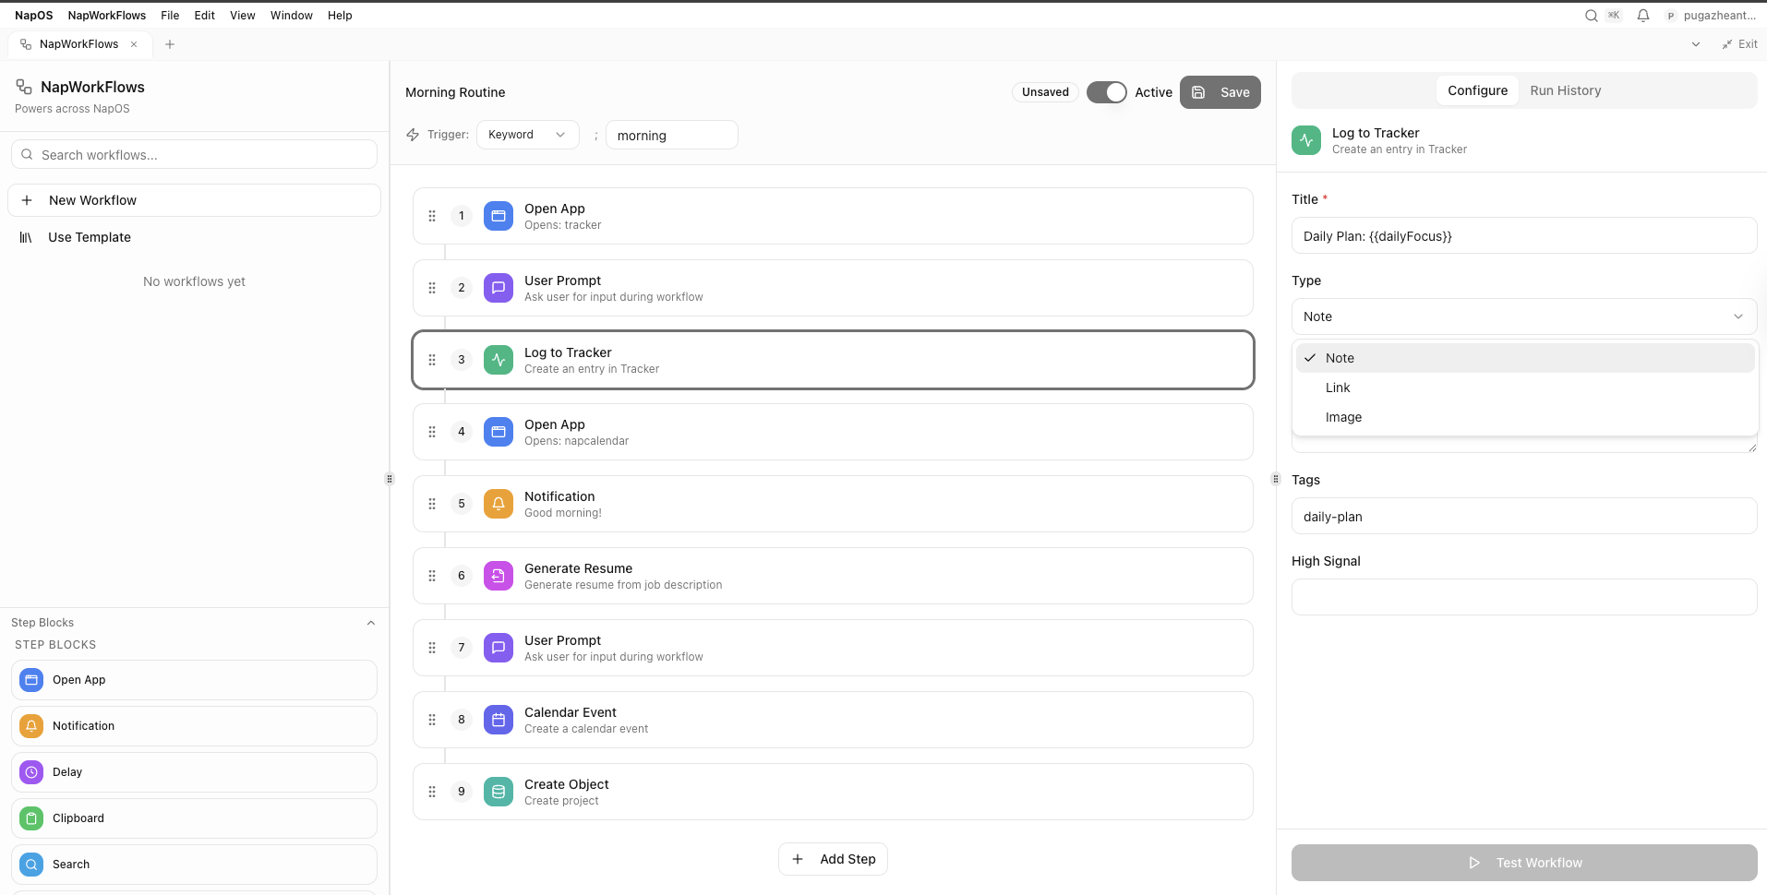
Task: Pick Image in the Type options
Action: pyautogui.click(x=1343, y=417)
